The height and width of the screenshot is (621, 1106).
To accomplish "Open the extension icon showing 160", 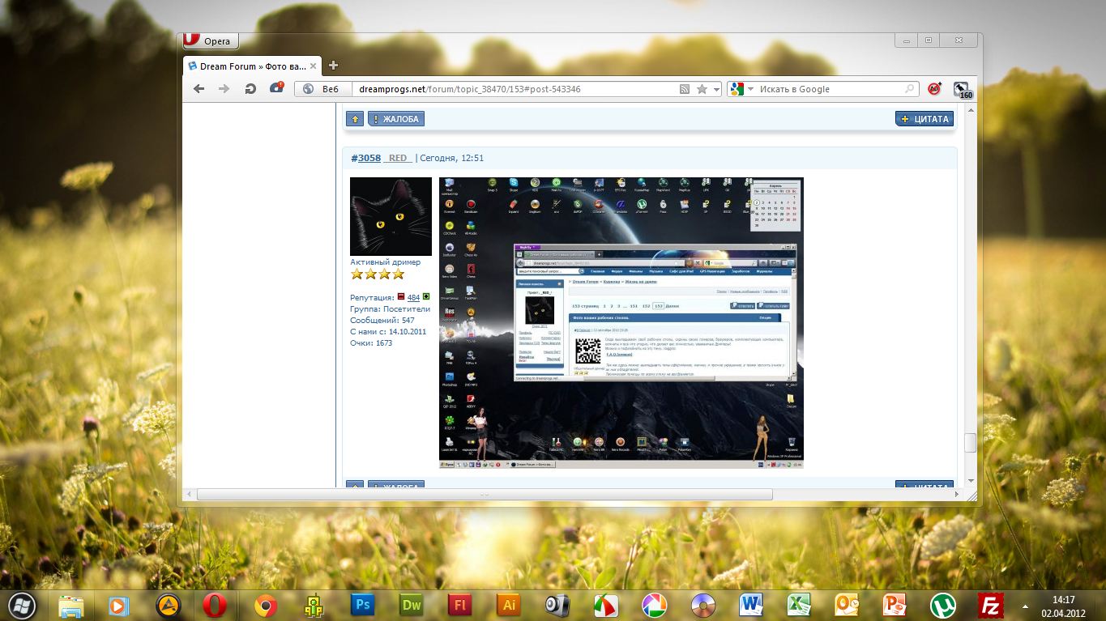I will (962, 89).
